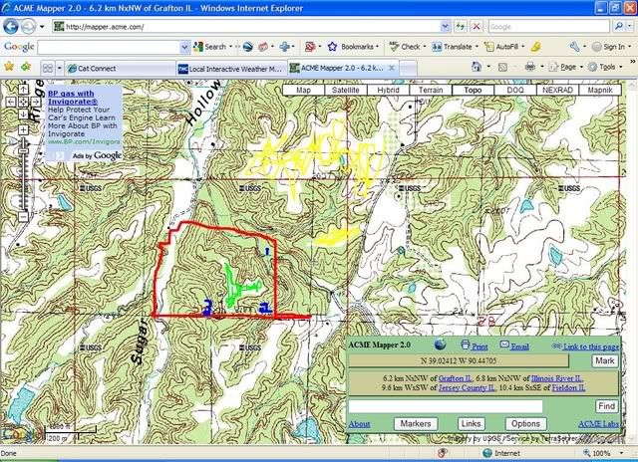
Task: Pan the map right arrow
Action: [36, 102]
